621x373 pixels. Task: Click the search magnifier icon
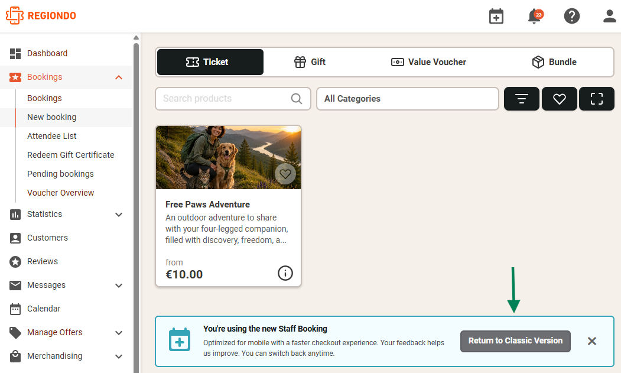tap(297, 99)
